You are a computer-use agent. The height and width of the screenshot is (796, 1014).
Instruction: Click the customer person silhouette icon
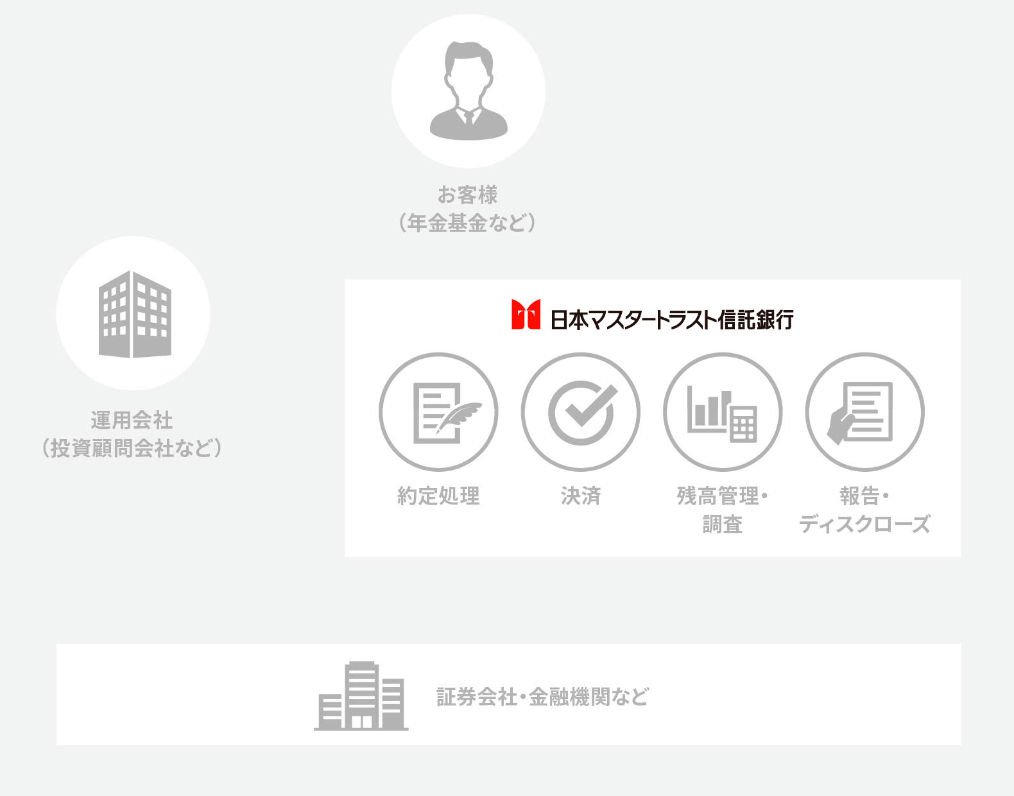(468, 91)
